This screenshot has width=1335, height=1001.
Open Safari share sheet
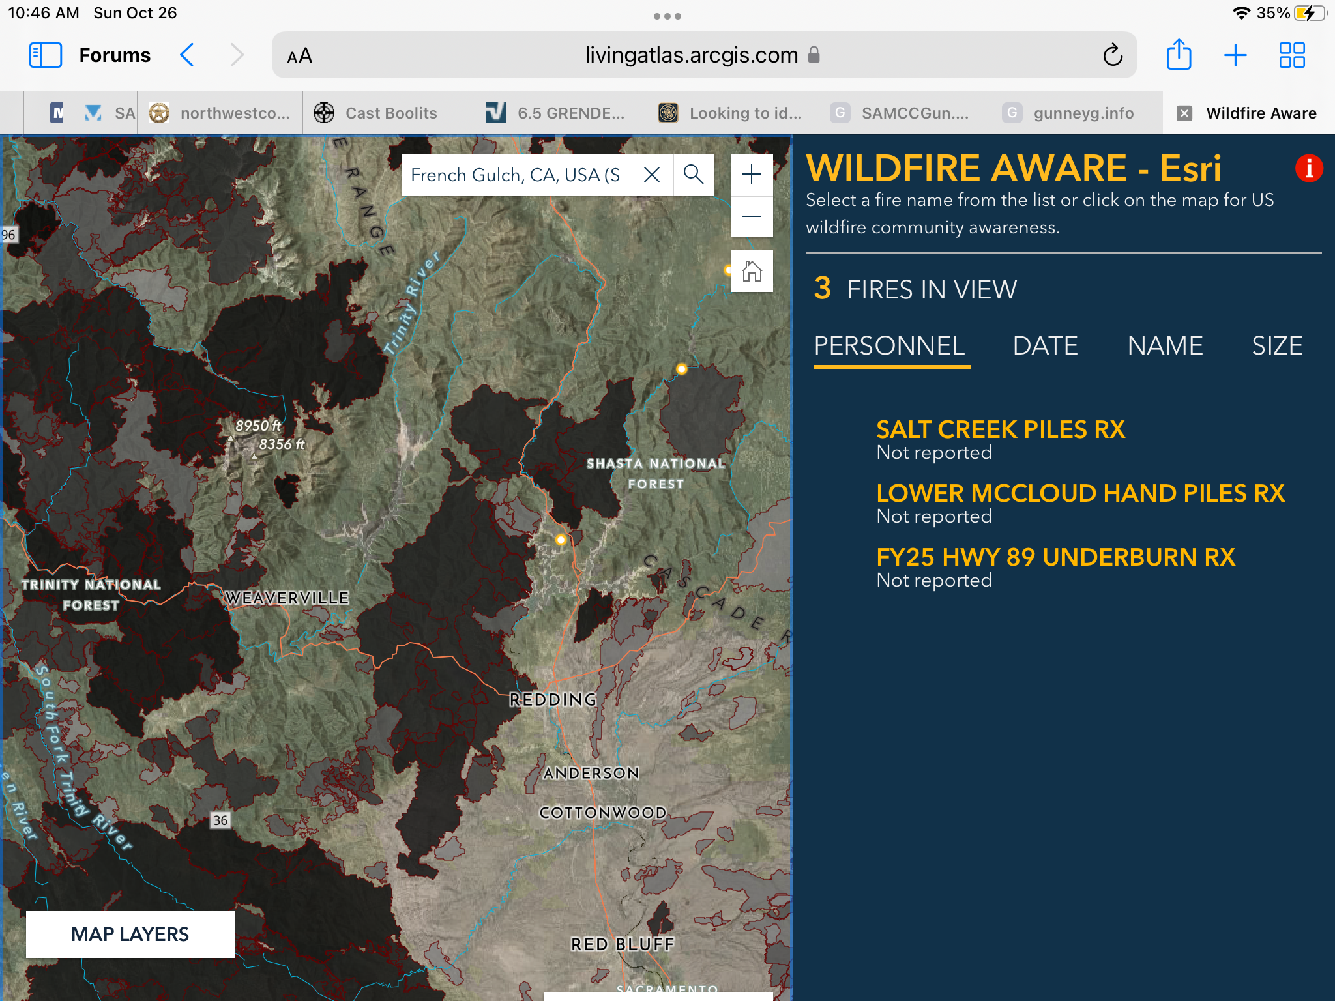[1179, 55]
